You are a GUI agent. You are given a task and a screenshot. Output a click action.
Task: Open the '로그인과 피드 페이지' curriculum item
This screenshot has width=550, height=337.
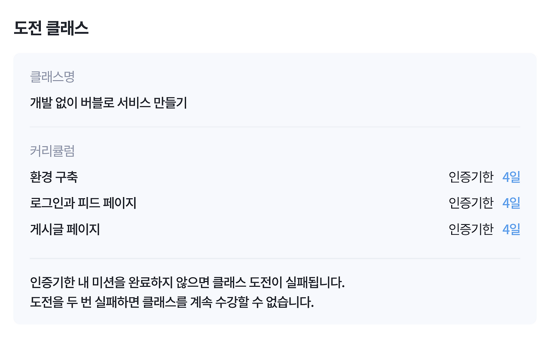(x=83, y=203)
